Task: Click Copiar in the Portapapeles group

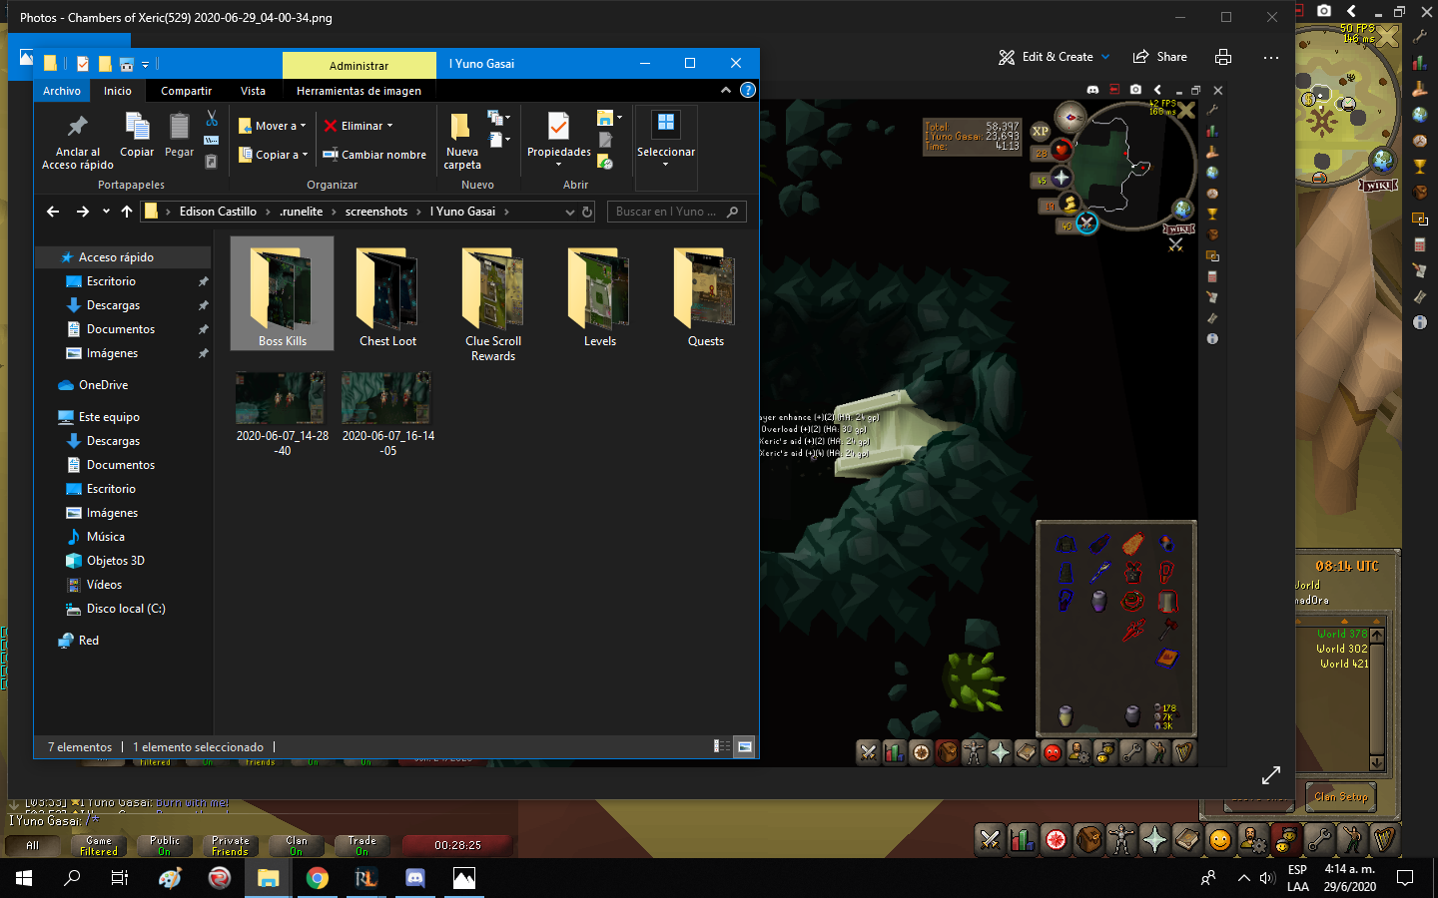Action: pos(137,136)
